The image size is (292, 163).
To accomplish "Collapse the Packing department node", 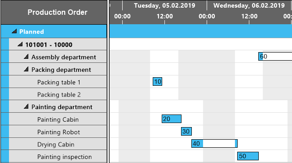I will (26, 69).
